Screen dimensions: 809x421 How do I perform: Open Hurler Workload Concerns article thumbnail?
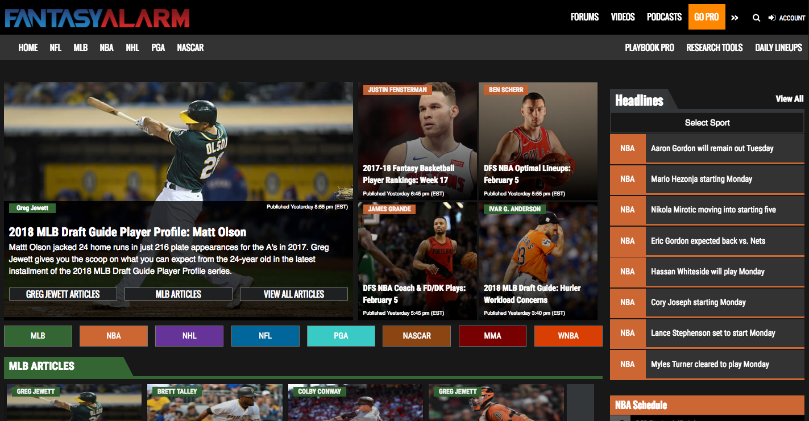click(x=537, y=261)
